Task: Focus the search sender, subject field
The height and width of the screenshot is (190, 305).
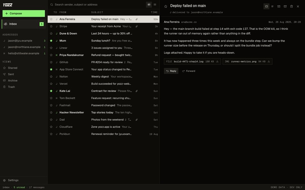Action: (97, 5)
